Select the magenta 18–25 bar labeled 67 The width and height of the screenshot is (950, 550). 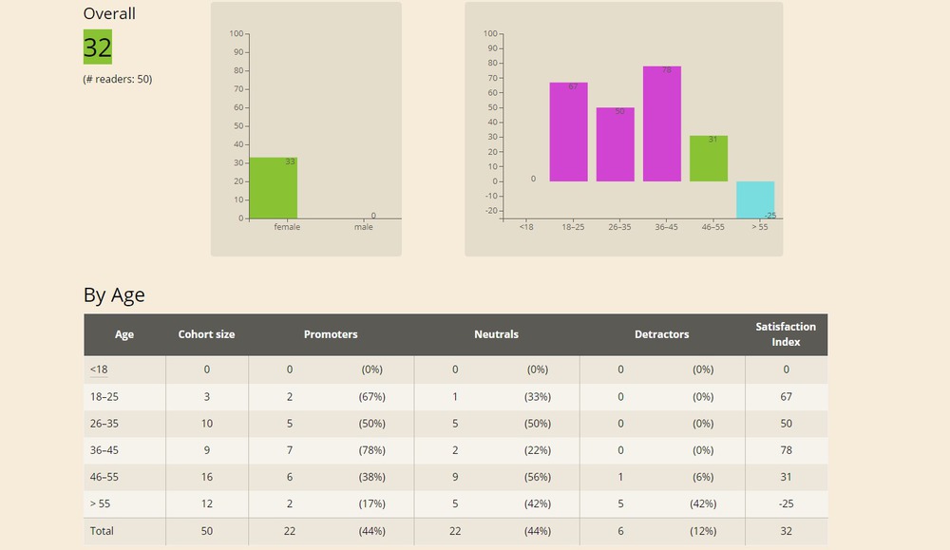coord(566,133)
